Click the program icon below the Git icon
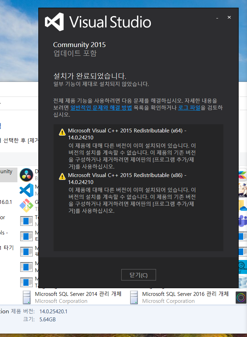 click(26, 221)
